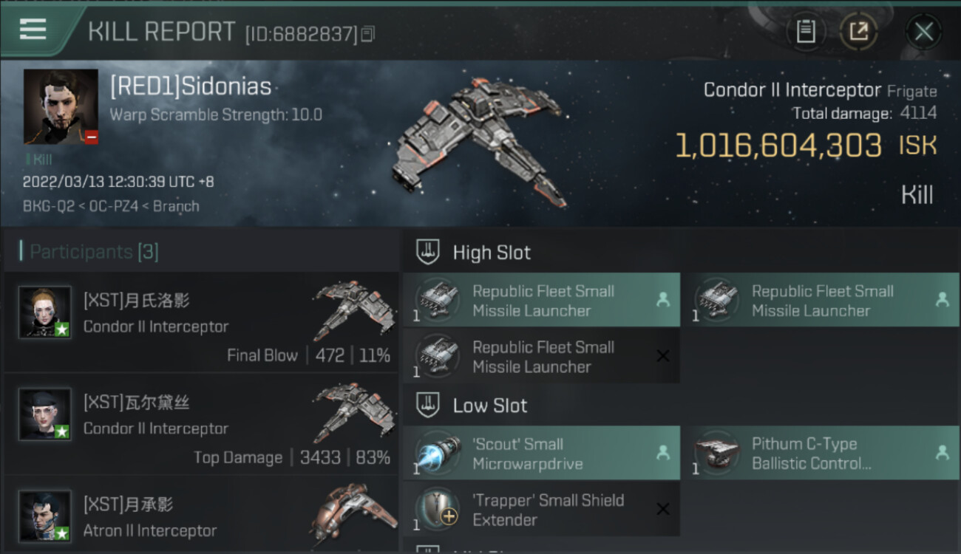Image resolution: width=961 pixels, height=554 pixels.
Task: Click the Low Slot section shield icon
Action: [427, 405]
